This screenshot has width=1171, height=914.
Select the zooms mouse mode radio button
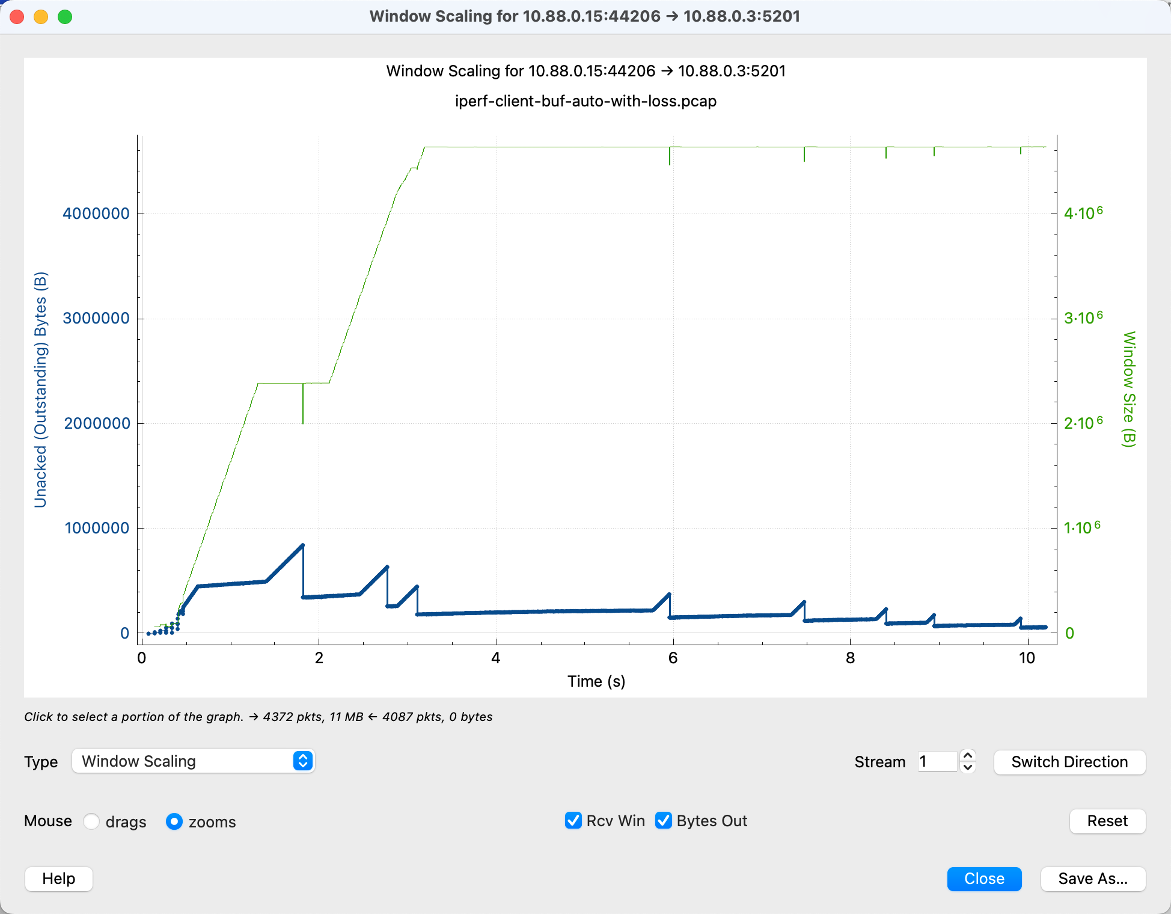click(x=174, y=821)
